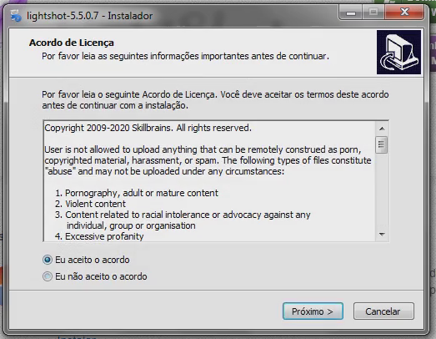Close the lightshot installer window
Viewport: 436px width, 339px height.
[404, 13]
